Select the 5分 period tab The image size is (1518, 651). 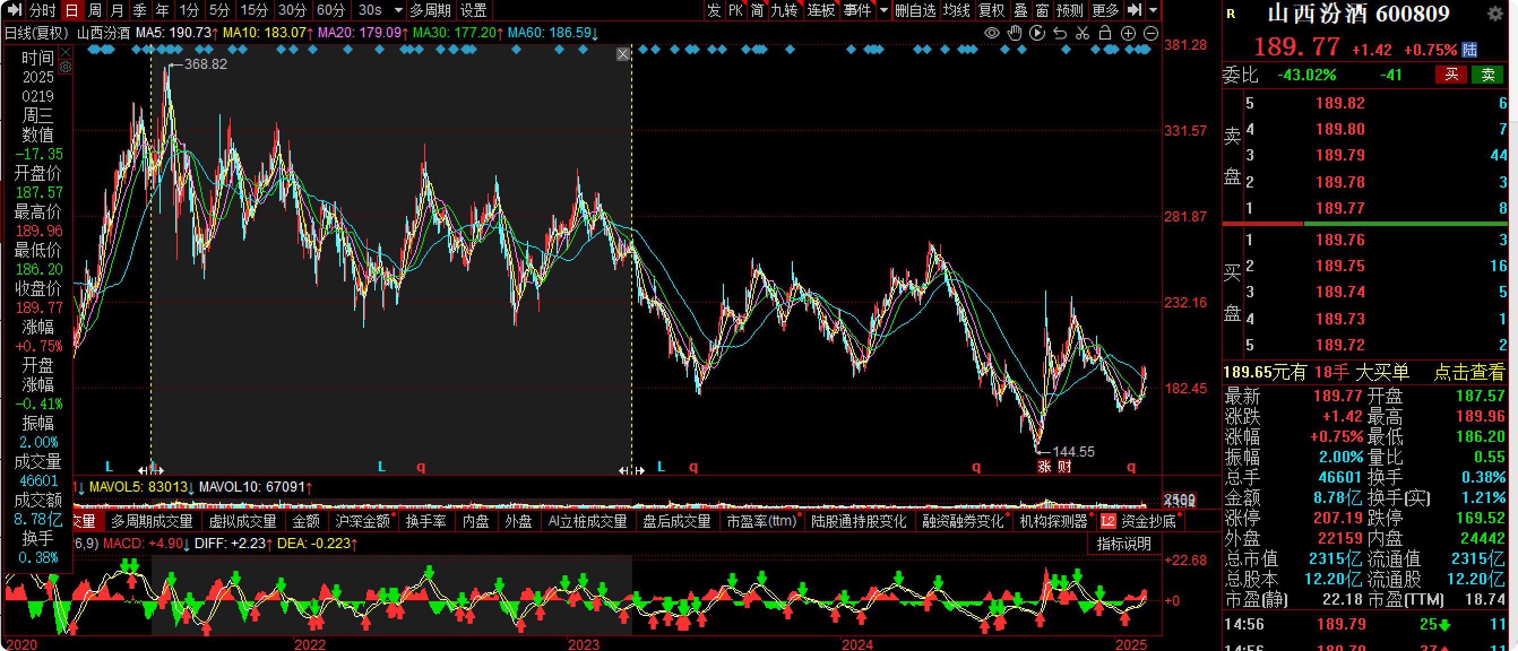pos(219,11)
